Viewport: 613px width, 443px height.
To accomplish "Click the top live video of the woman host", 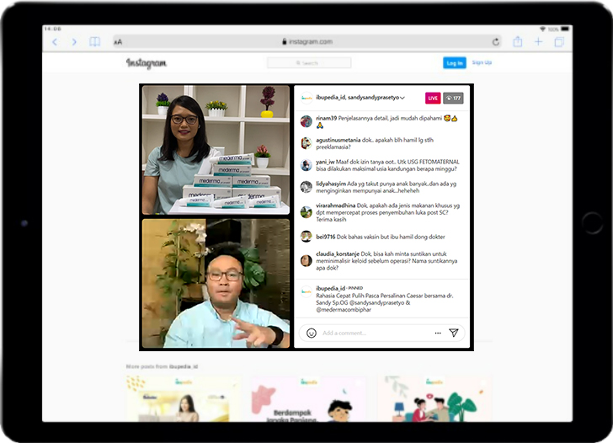I will point(216,150).
